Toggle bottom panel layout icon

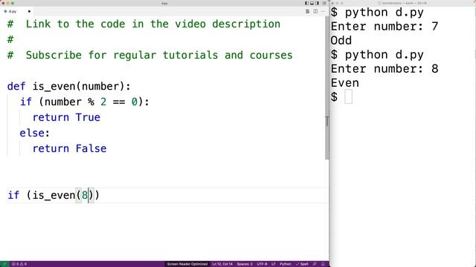pyautogui.click(x=312, y=3)
